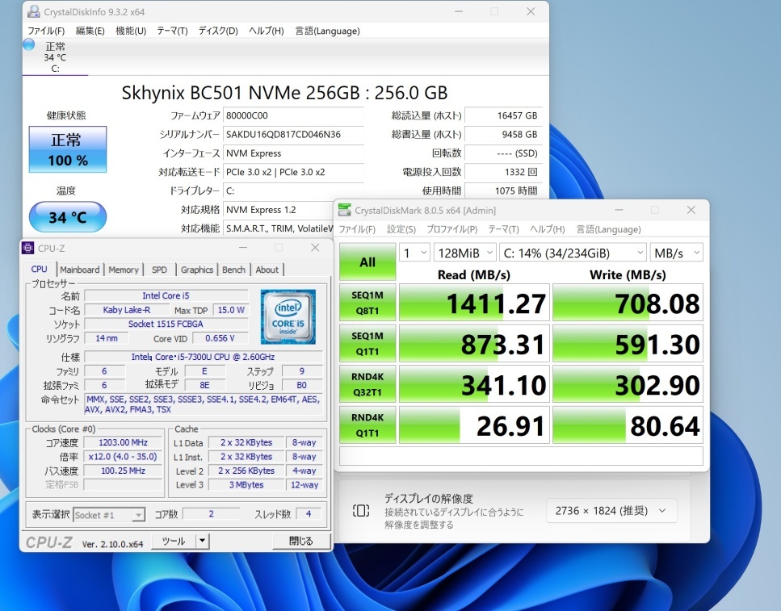The height and width of the screenshot is (611, 781).
Task: Open 言語(Language) menu in CrystalDiskInfo
Action: (x=327, y=31)
